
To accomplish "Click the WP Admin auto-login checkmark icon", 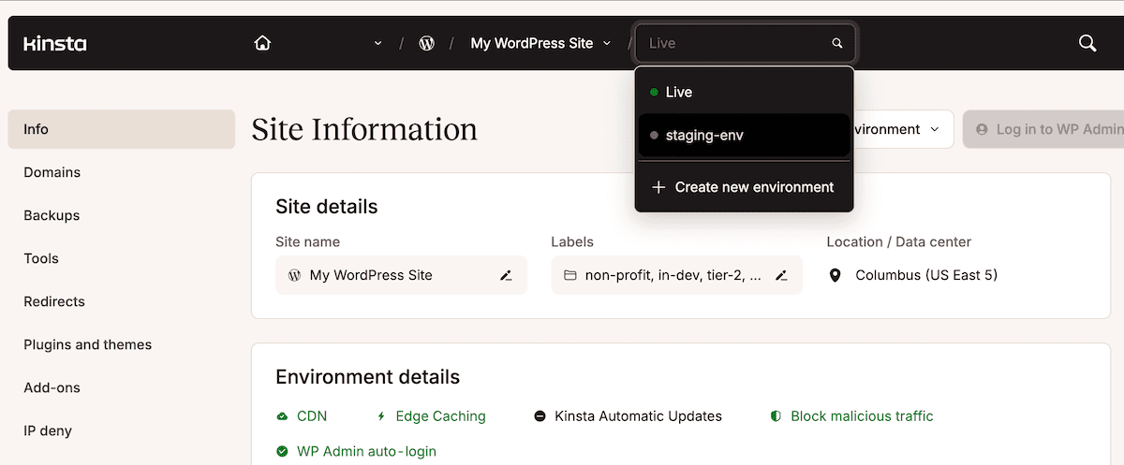I will [282, 452].
